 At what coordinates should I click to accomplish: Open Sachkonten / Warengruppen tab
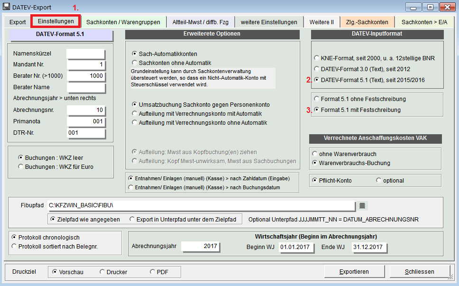[123, 22]
